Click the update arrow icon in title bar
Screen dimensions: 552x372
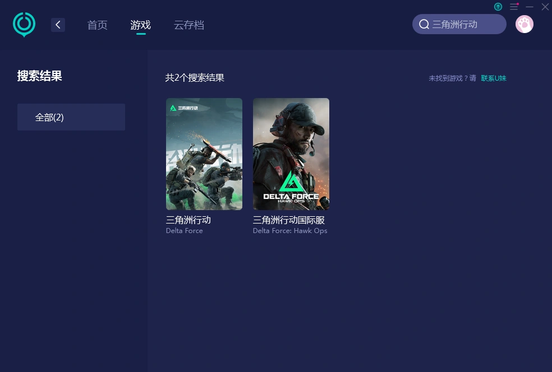pyautogui.click(x=498, y=7)
